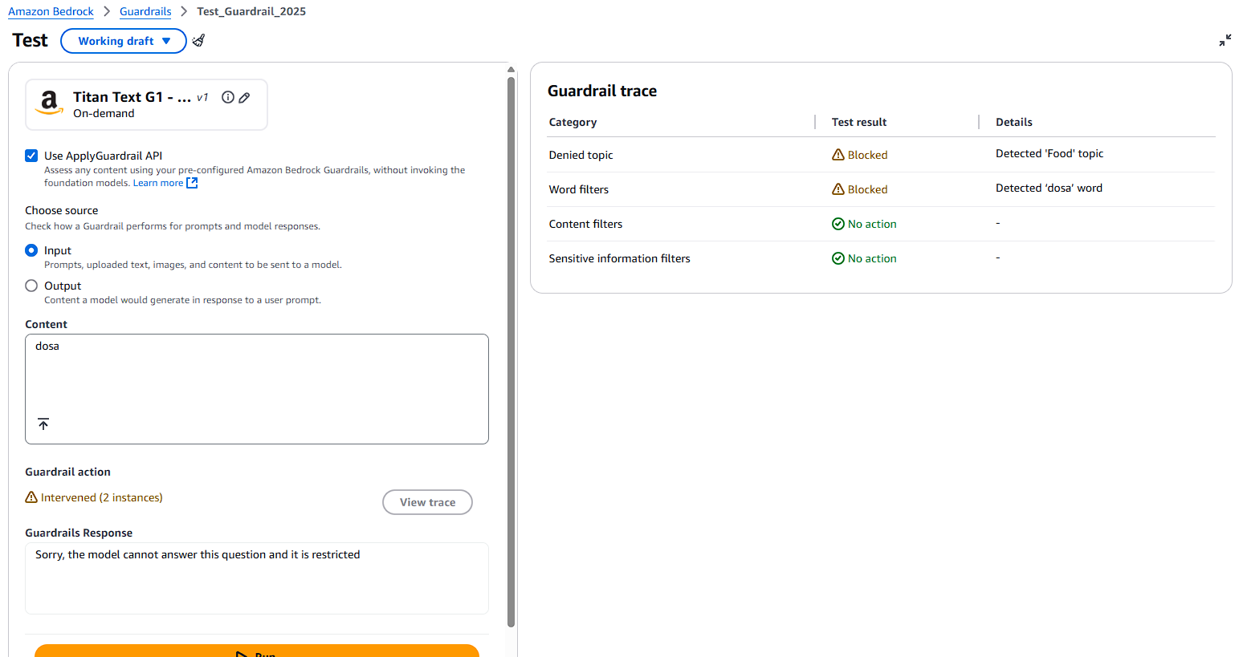Click the scroll-up arrow atop the left scrollbar
1239x657 pixels.
tap(511, 70)
